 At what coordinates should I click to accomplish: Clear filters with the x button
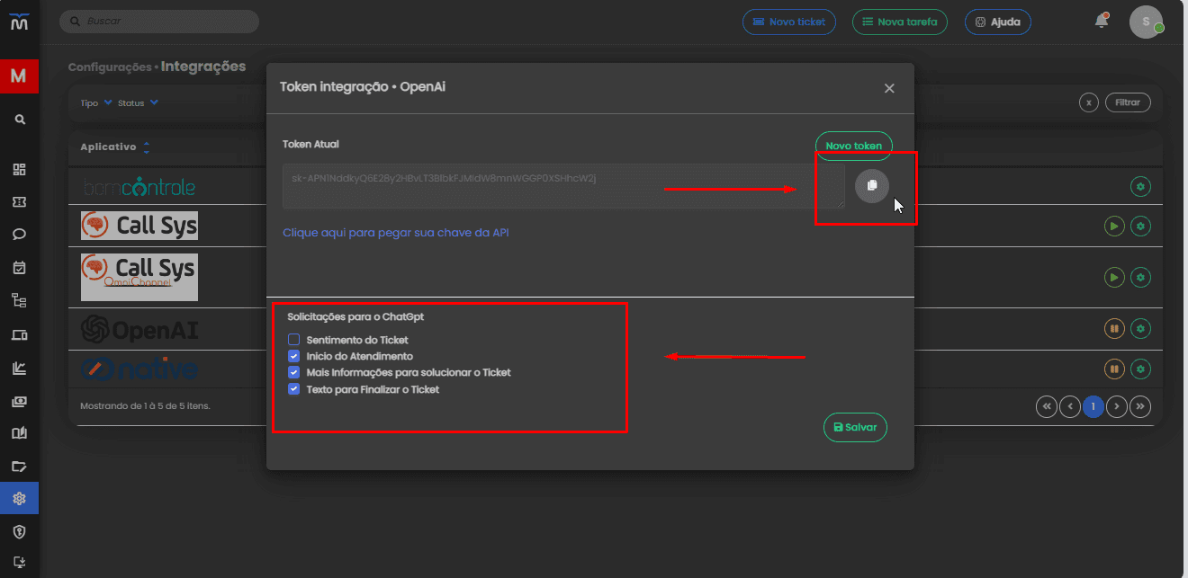point(1089,102)
